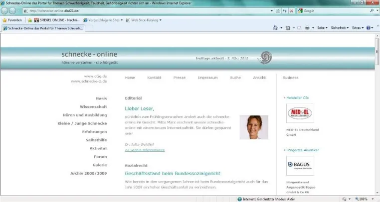The image size is (380, 202).
Task: Click the compatibility view icon
Action: coord(278,11)
